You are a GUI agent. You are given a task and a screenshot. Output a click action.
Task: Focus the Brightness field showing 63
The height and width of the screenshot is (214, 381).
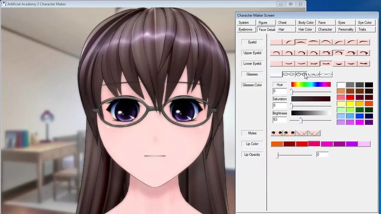pyautogui.click(x=279, y=119)
